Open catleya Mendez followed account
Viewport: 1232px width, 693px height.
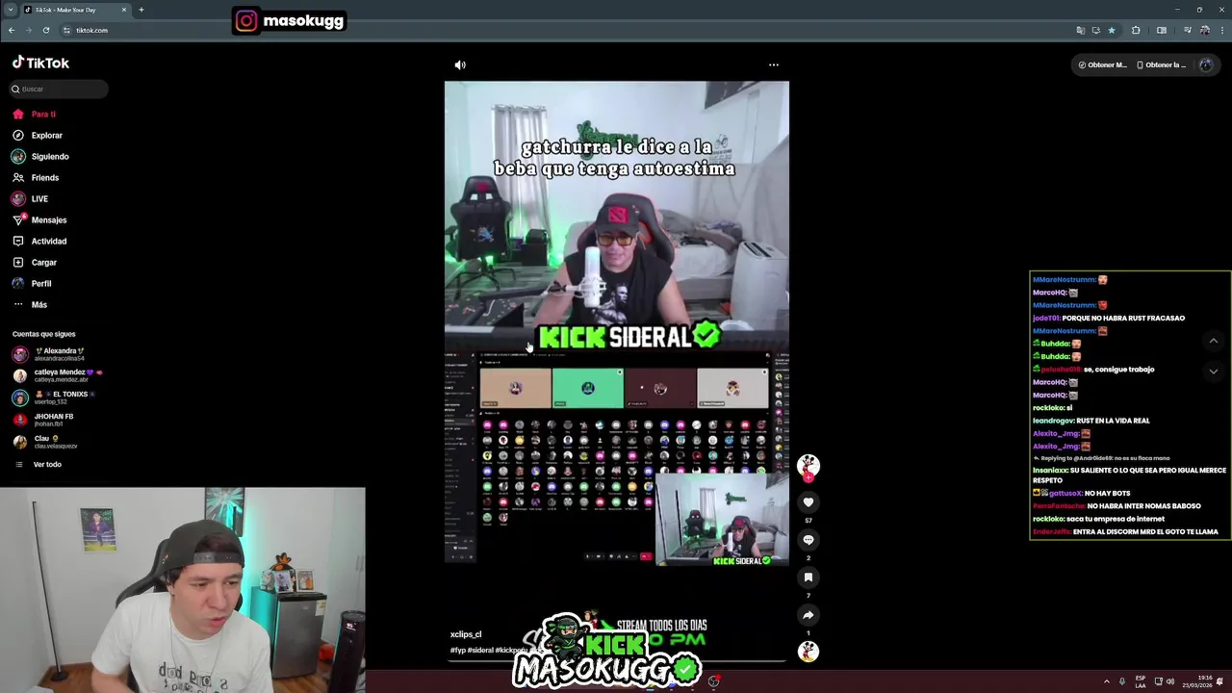coord(58,375)
